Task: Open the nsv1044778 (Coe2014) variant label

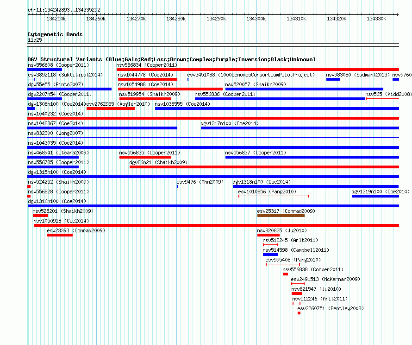Action: [145, 75]
